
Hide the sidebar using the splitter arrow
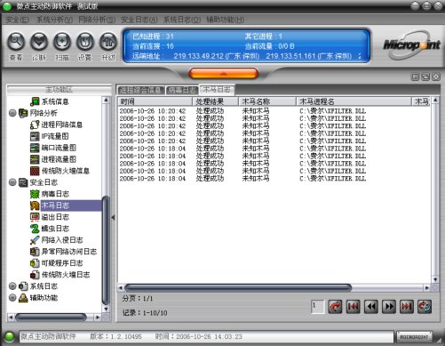[113, 218]
